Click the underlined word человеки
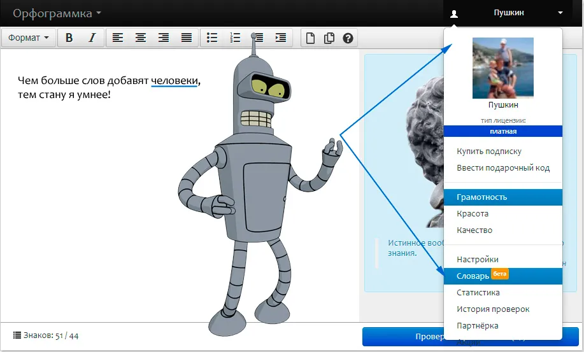 [174, 80]
